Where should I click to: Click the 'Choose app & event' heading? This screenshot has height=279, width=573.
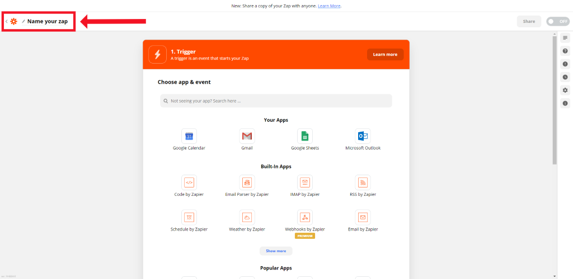(184, 82)
